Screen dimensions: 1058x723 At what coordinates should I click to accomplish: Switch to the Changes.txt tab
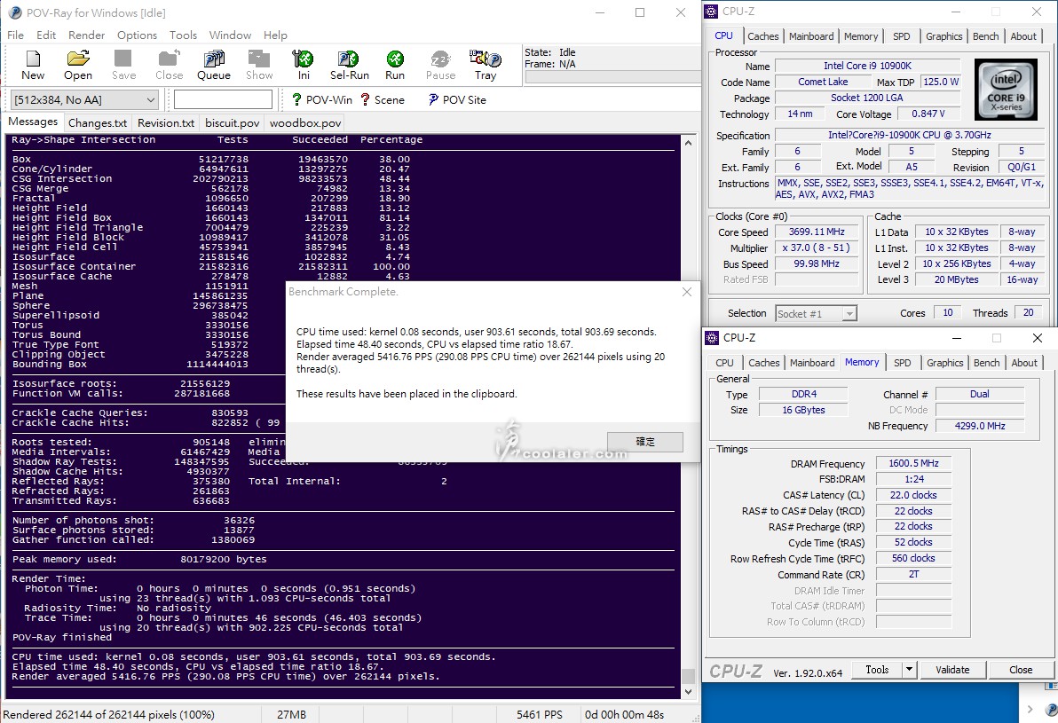click(x=98, y=123)
